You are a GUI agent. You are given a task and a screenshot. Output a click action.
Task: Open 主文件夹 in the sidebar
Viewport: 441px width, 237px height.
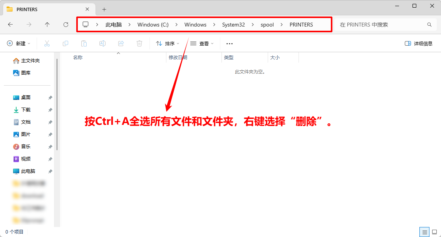click(27, 61)
